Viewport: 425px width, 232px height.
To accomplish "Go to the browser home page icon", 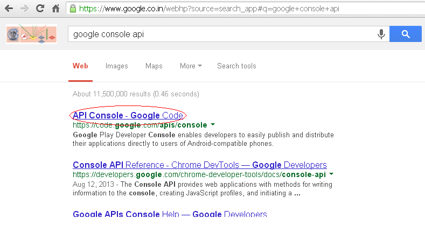I will point(55,9).
